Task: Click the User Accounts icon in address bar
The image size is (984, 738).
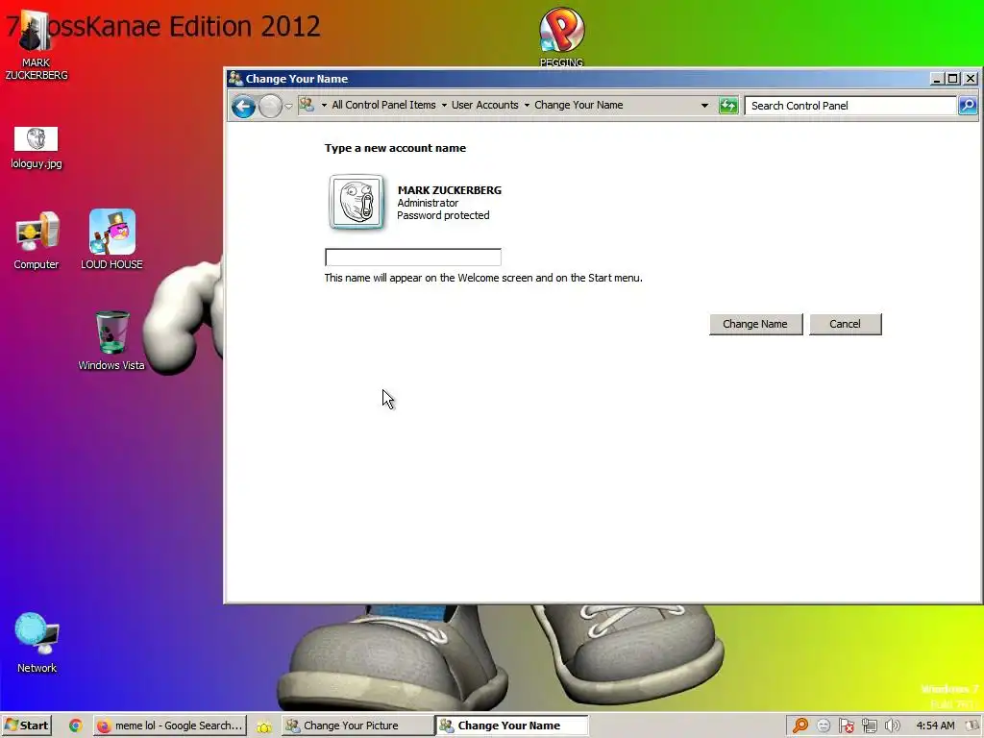Action: [307, 105]
